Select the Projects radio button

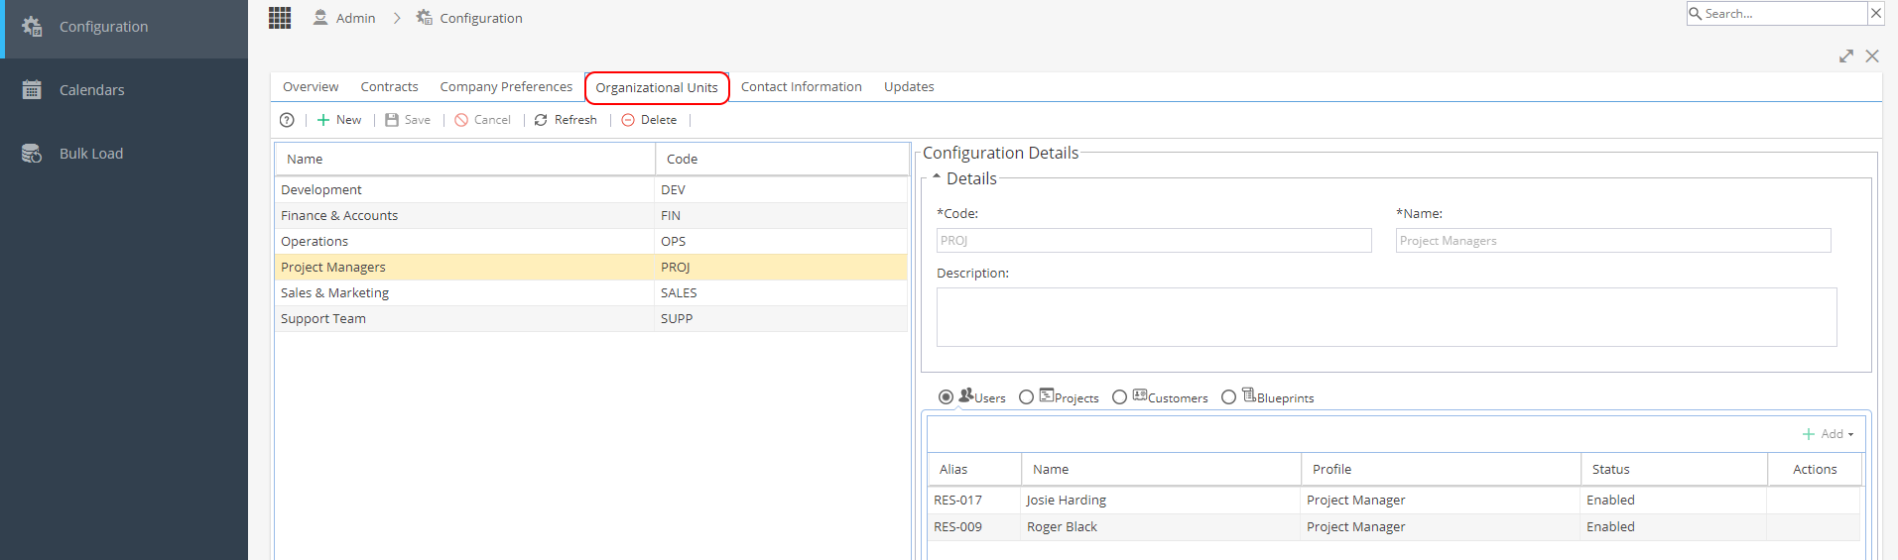1027,397
